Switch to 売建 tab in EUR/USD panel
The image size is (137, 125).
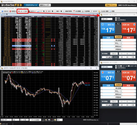(108, 85)
